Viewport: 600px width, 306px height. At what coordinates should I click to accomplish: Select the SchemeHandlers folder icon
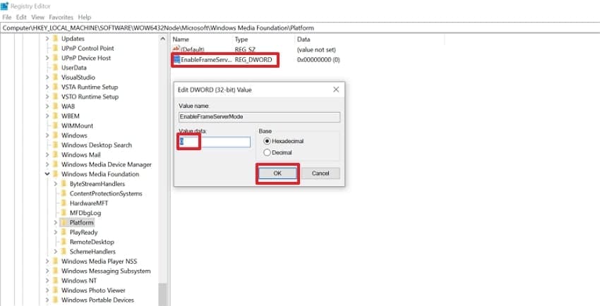point(64,252)
